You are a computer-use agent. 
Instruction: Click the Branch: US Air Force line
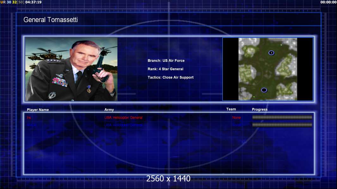point(166,60)
